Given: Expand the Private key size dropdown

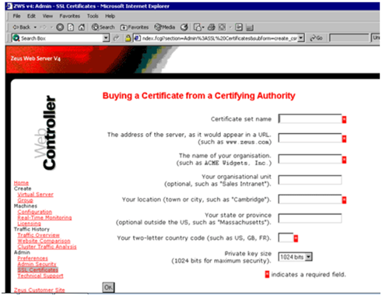Looking at the screenshot, I should 308,257.
